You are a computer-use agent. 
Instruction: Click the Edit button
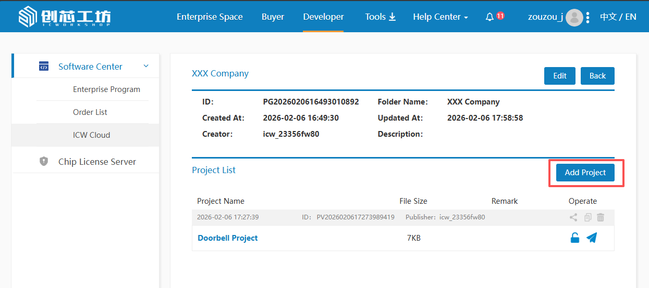(559, 76)
